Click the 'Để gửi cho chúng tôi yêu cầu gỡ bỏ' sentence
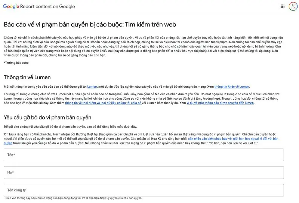The image size is (299, 203). 70,127
